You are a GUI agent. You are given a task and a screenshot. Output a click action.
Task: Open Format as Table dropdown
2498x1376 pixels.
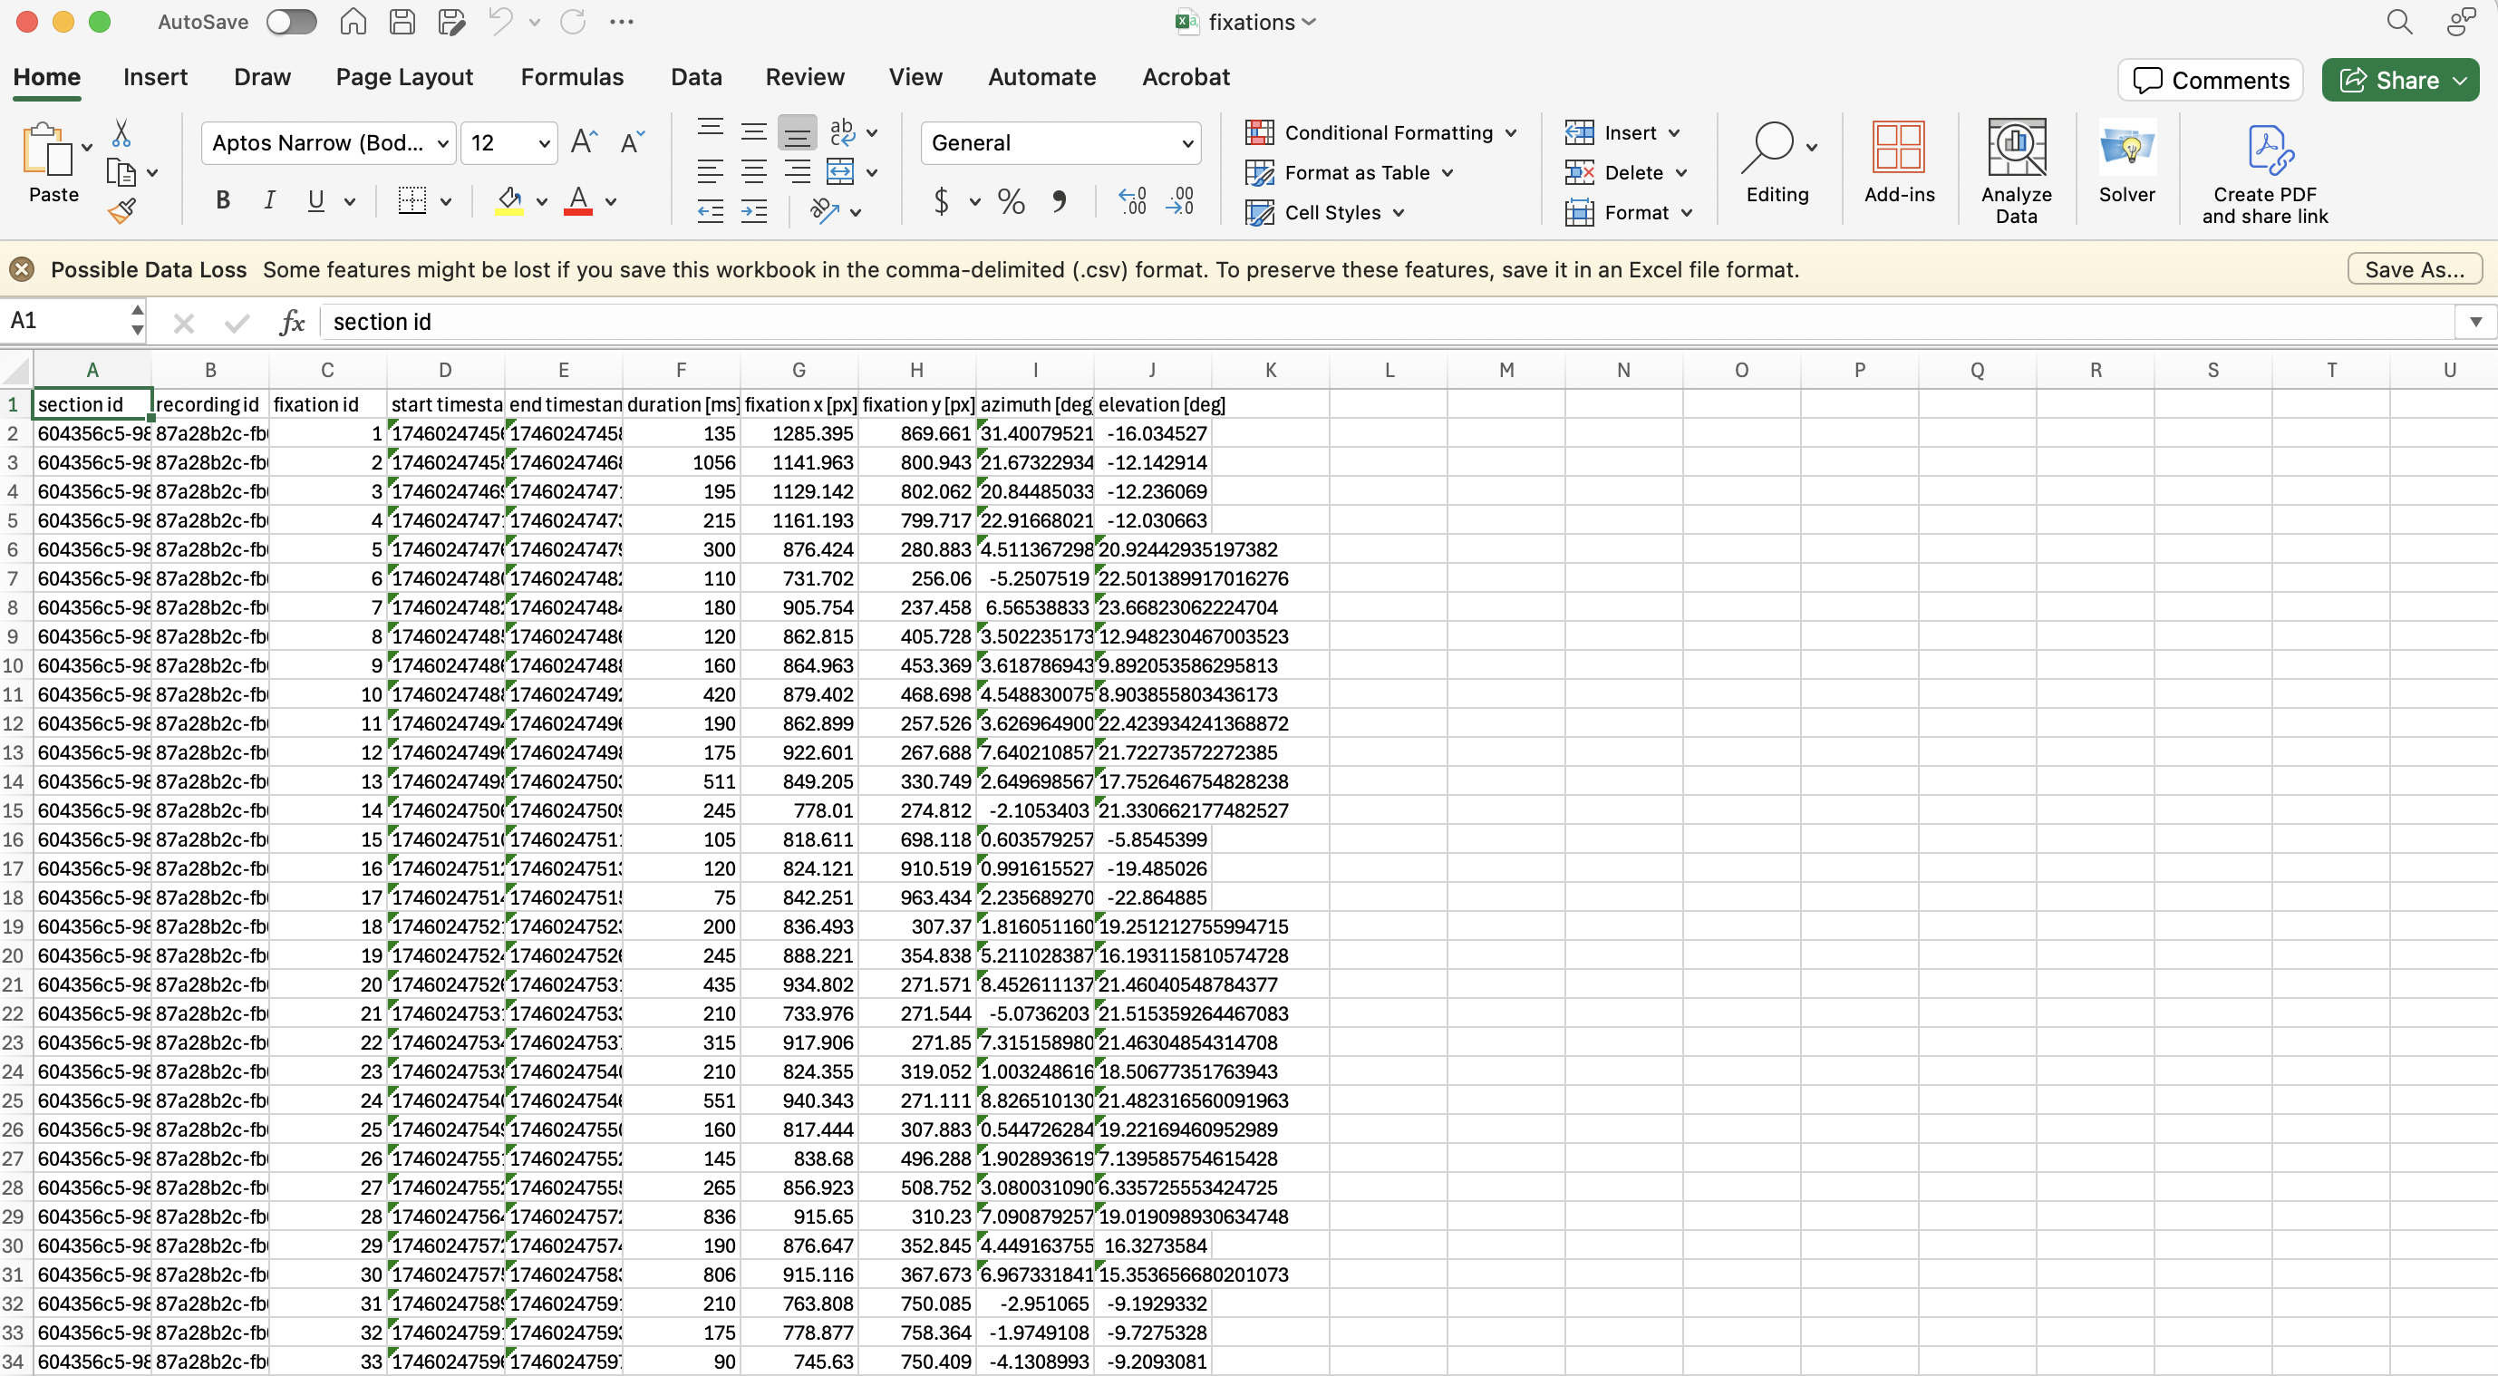click(1350, 172)
